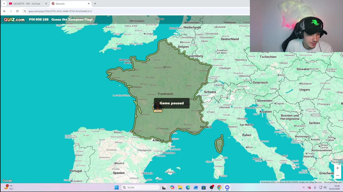Click the Spanien country label
This screenshot has height=192, width=343.
tap(119, 173)
